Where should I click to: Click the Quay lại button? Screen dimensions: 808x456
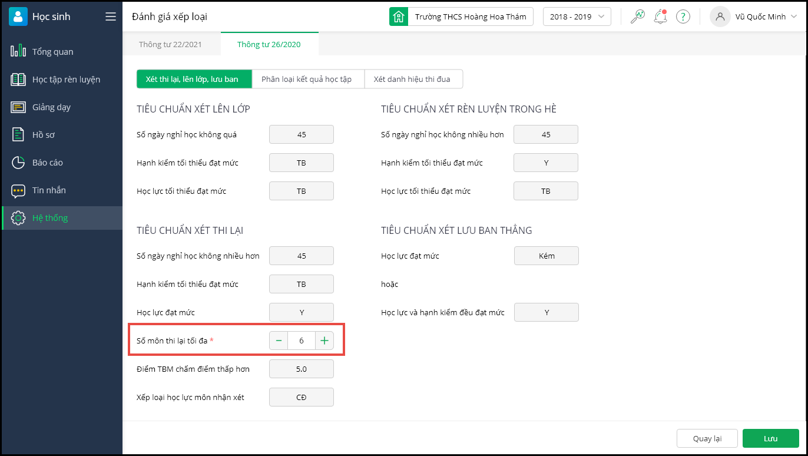click(x=707, y=438)
